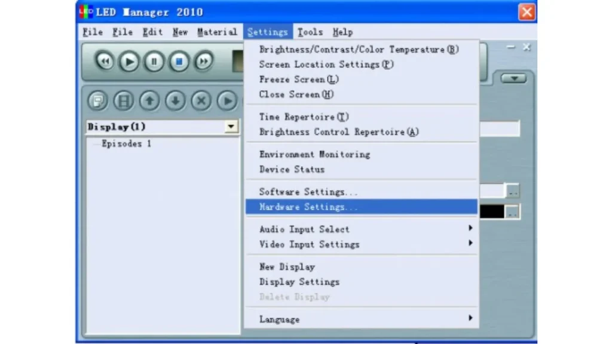The image size is (612, 344).
Task: Select Episodes 1 in the display tree
Action: click(x=126, y=143)
